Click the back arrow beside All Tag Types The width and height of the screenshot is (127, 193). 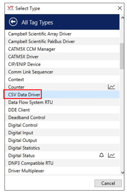[x=13, y=22]
